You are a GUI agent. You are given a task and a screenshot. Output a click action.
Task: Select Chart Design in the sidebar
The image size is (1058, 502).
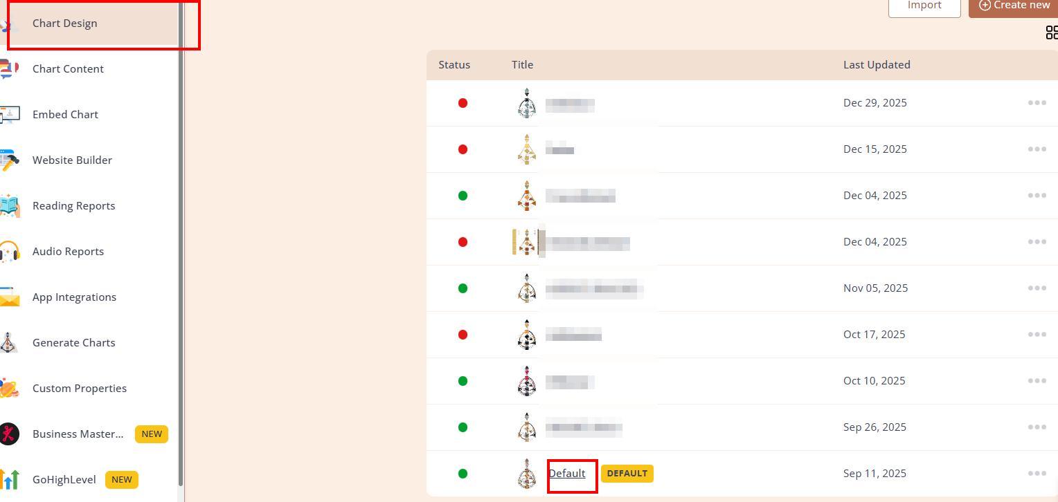[65, 24]
